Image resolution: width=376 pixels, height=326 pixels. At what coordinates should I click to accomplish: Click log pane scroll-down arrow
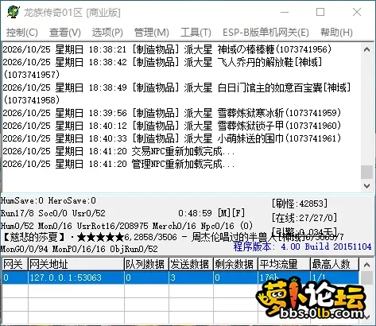[367, 186]
